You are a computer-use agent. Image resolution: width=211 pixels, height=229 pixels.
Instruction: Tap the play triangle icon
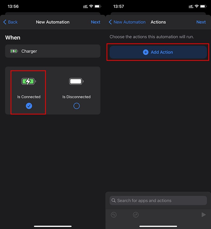click(x=203, y=215)
